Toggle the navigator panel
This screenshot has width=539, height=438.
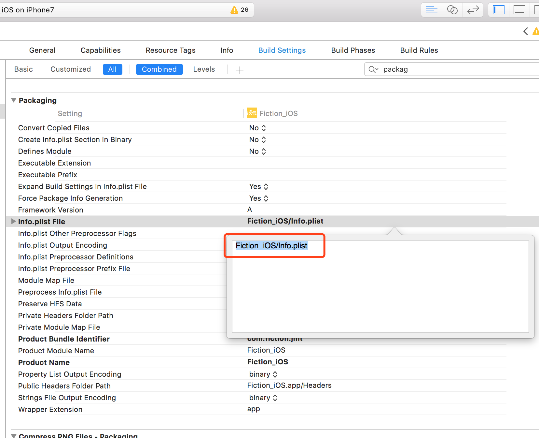[498, 10]
